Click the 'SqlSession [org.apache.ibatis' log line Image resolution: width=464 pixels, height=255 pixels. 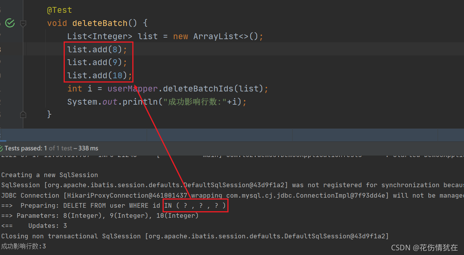(x=232, y=185)
